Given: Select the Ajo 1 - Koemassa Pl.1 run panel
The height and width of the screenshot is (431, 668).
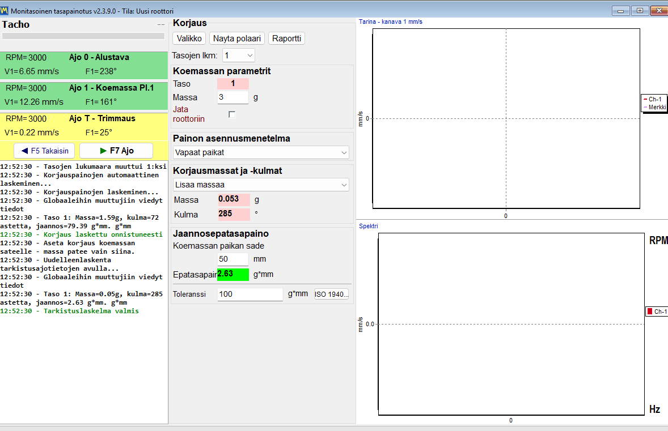Looking at the screenshot, I should (84, 96).
